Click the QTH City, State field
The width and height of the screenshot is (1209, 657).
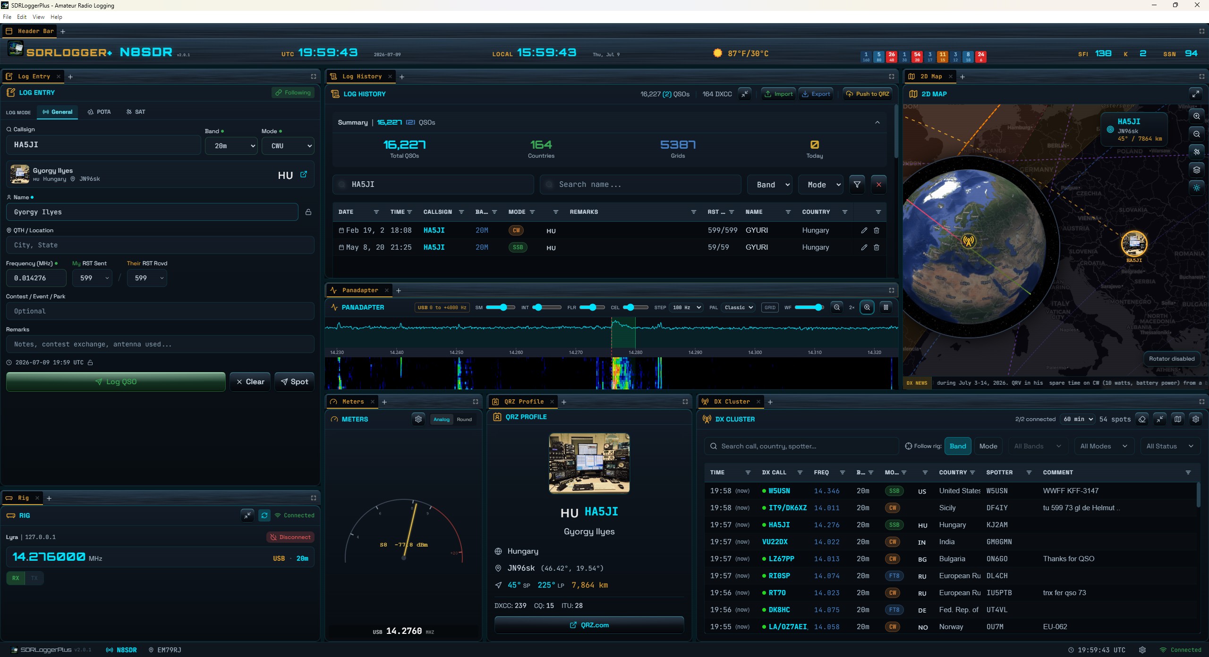160,245
